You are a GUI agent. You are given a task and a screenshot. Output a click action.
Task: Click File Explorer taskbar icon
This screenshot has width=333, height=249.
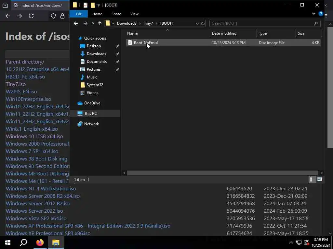tap(56, 243)
